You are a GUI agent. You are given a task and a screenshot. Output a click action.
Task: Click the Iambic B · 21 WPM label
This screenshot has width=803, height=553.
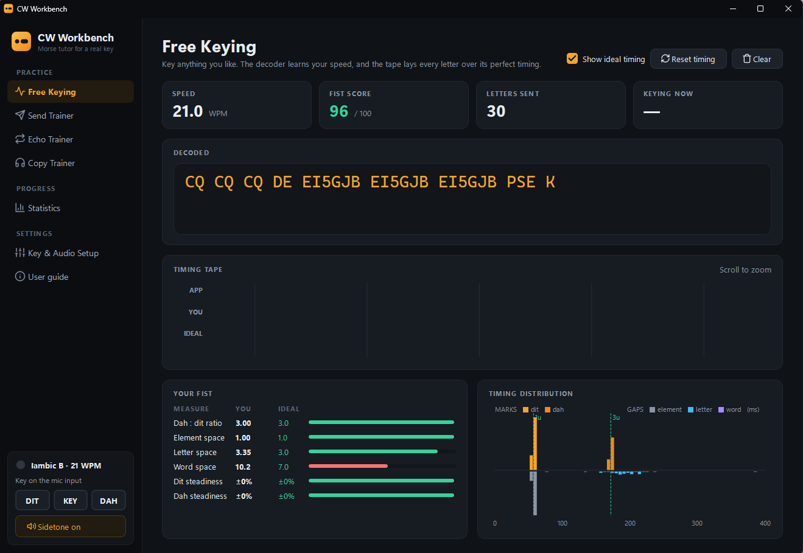tap(66, 465)
